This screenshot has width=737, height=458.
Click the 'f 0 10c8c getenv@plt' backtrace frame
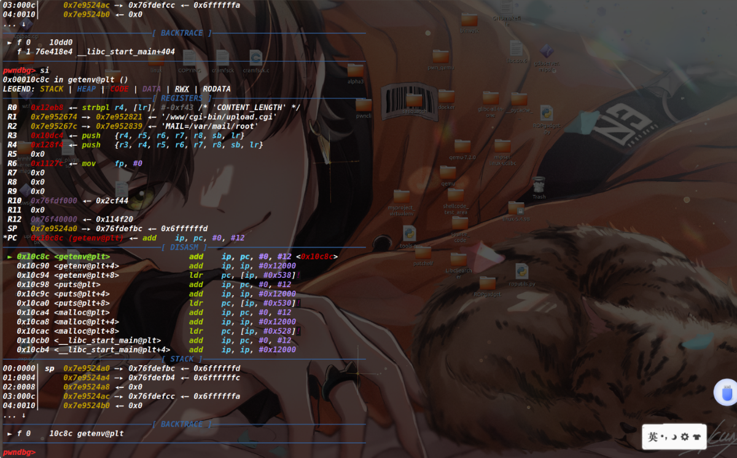click(x=66, y=433)
